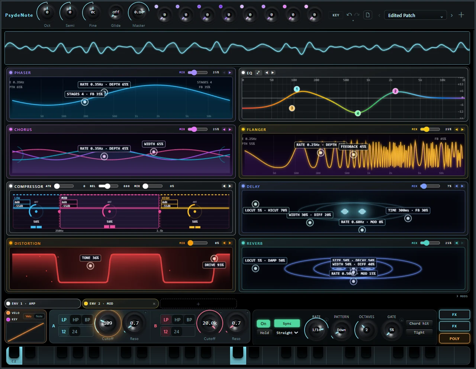Open the Straight arpeggiator timing dropdown
The width and height of the screenshot is (476, 369).
point(287,333)
